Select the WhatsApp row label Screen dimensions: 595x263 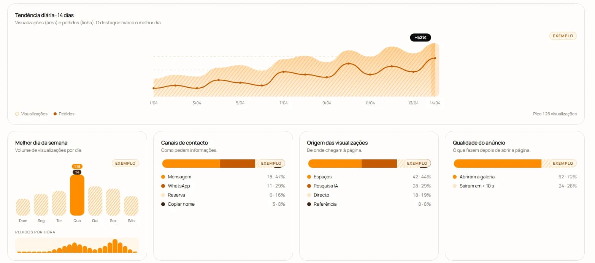[x=179, y=186]
